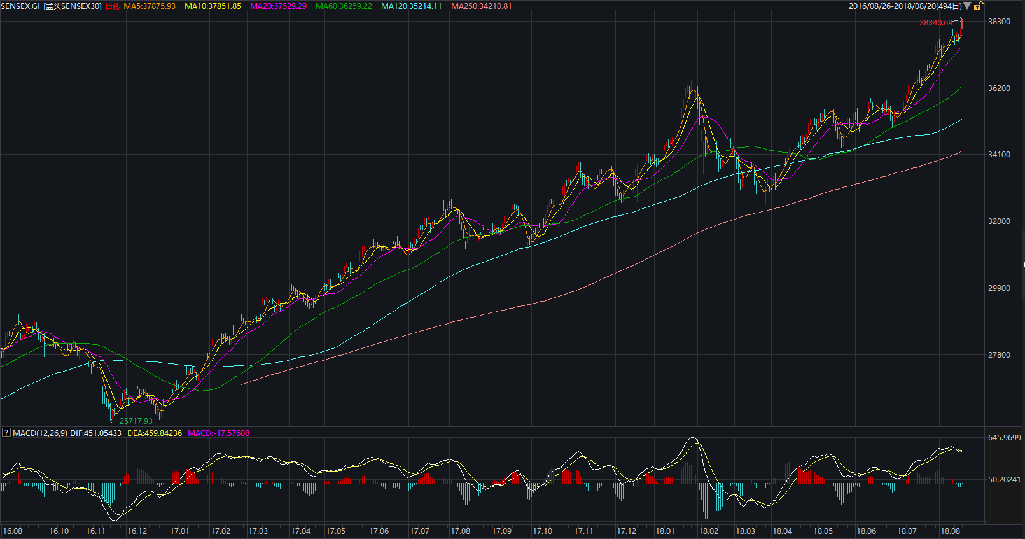Click the 32000 price axis label
The height and width of the screenshot is (539, 1025).
999,221
